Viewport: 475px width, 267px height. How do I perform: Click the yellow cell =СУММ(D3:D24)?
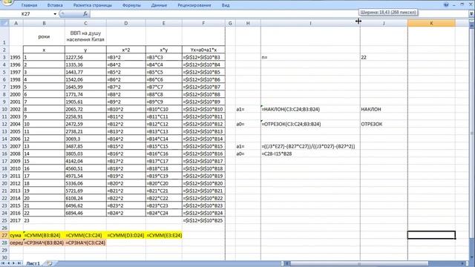tap(126, 235)
